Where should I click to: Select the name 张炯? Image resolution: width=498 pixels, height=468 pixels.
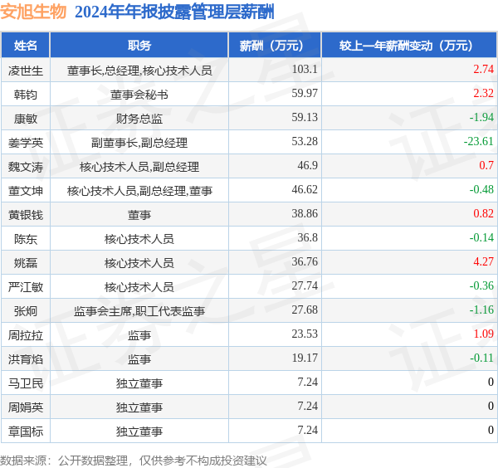point(26,311)
